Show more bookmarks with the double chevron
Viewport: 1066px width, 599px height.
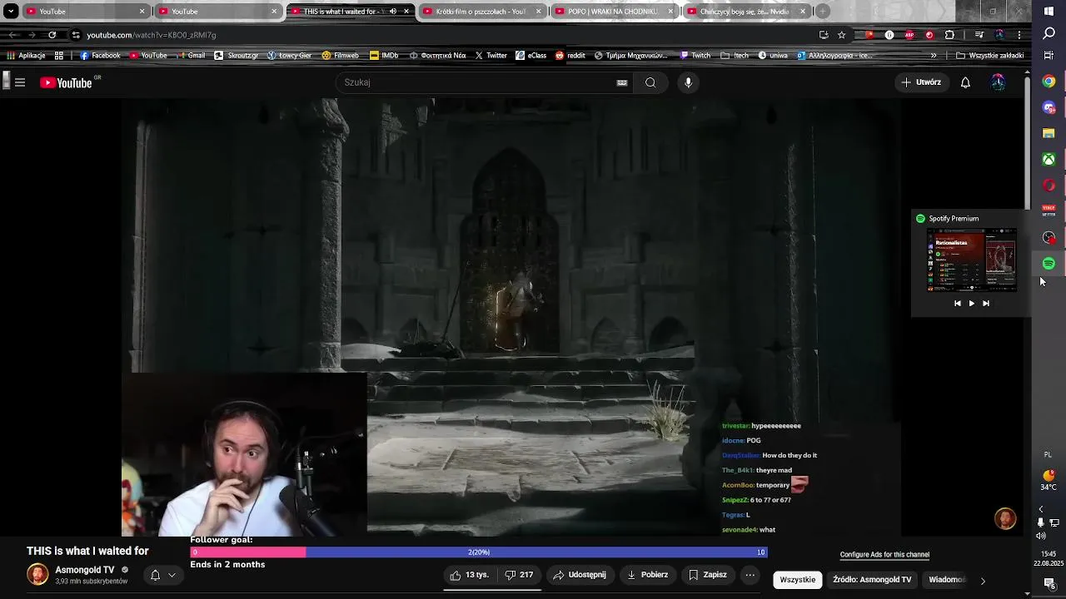click(934, 56)
